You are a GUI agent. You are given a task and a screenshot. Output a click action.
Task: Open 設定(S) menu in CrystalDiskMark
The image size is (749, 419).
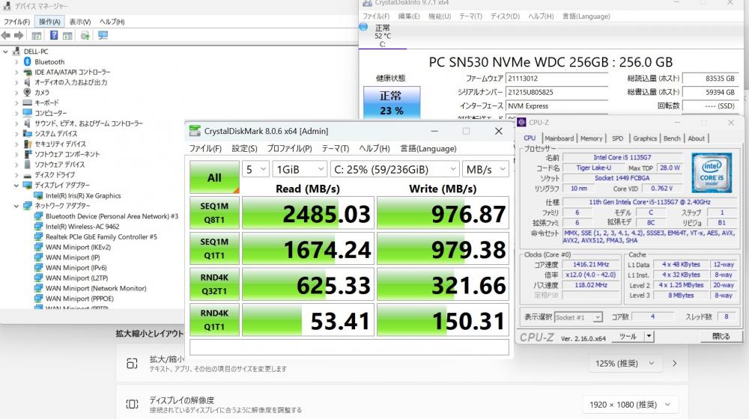pos(245,148)
